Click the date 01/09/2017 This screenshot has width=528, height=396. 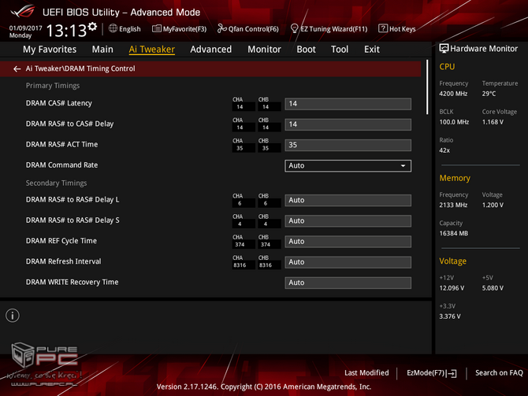25,28
